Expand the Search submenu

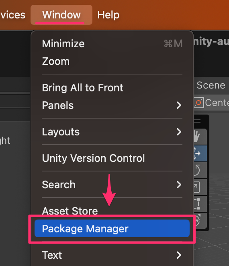tap(112, 185)
